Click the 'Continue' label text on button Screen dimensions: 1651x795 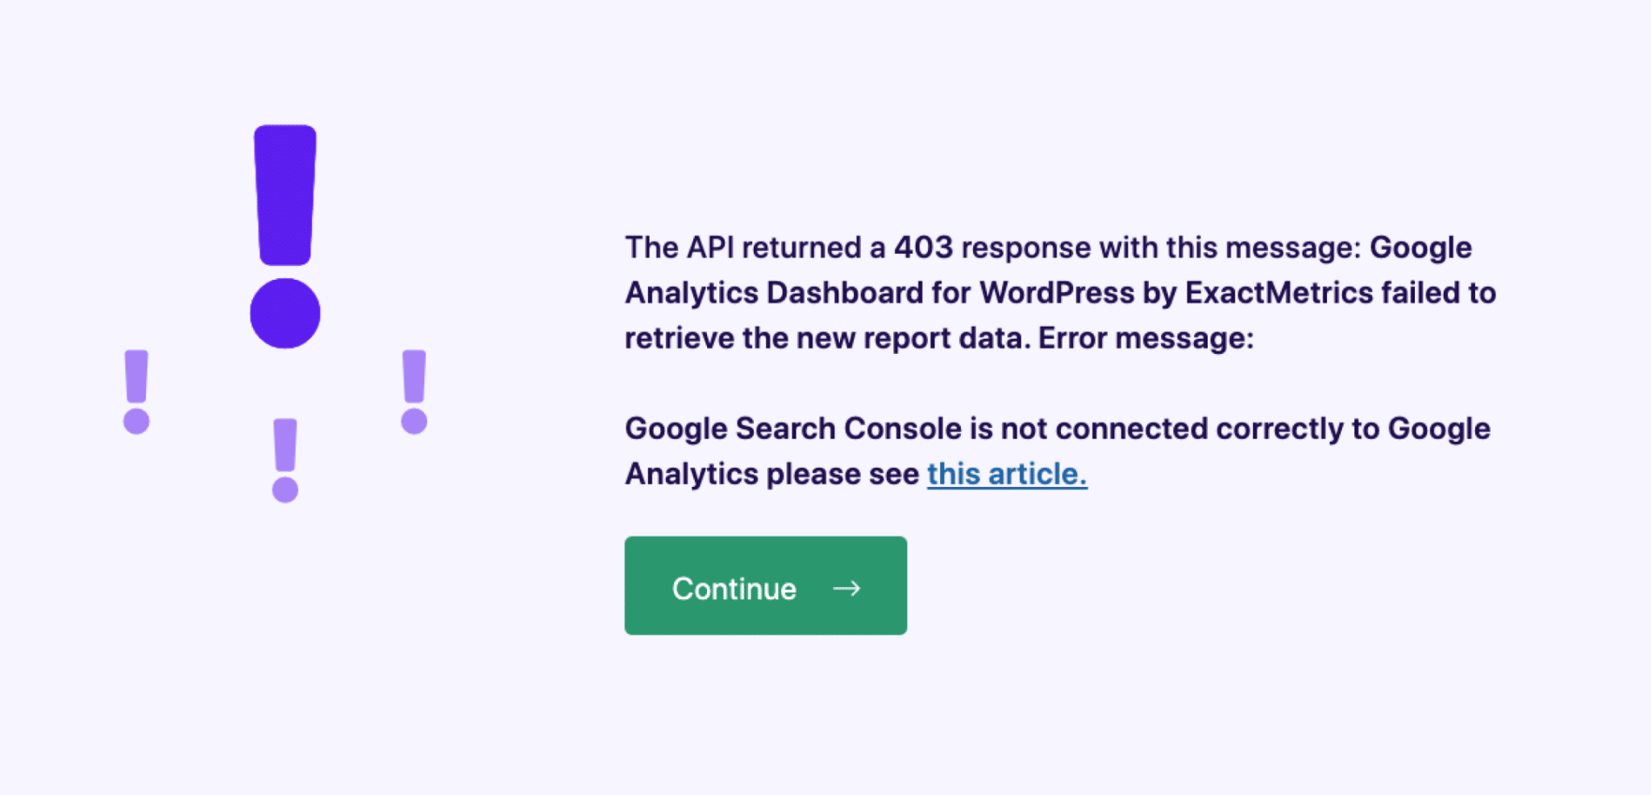pos(734,589)
